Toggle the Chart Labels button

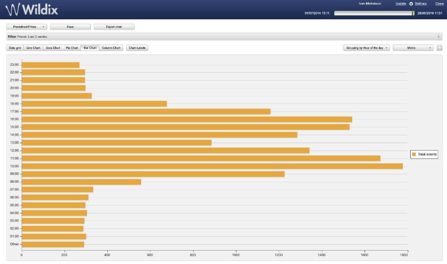coord(138,48)
